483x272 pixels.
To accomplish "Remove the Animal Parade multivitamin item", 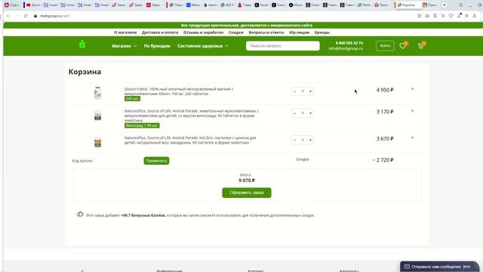I will pos(413,111).
